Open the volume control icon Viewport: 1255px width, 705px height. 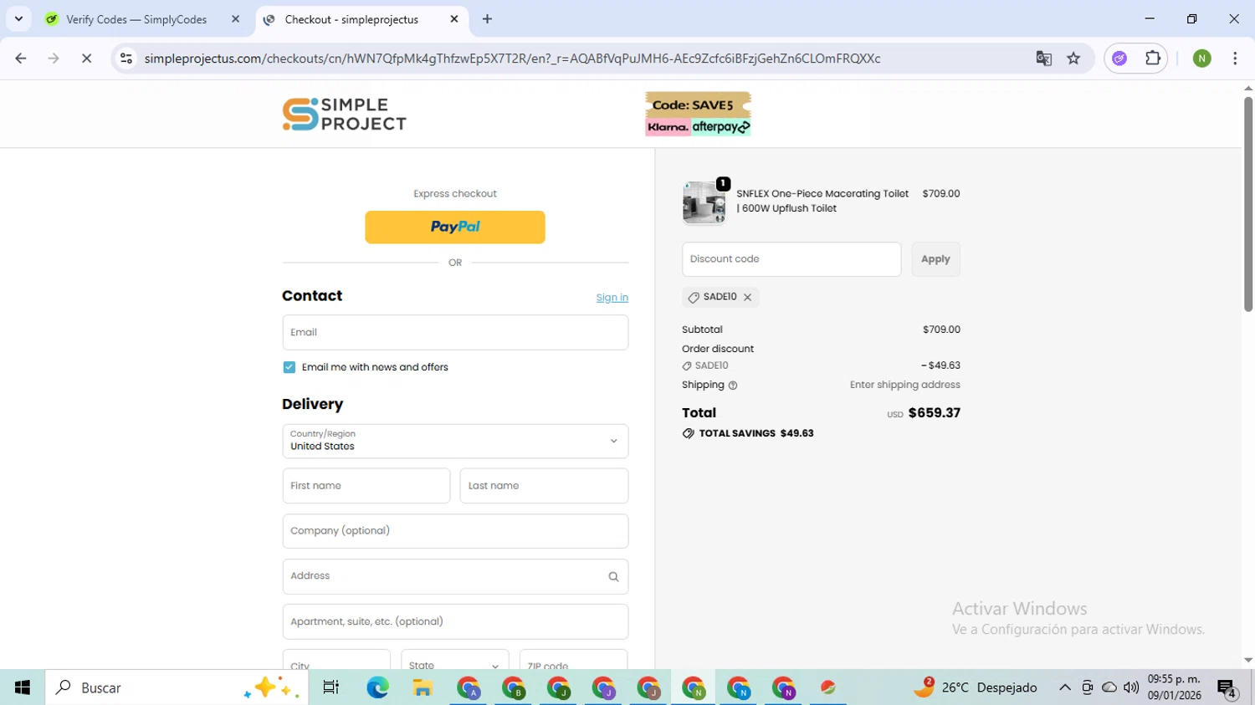pos(1131,687)
